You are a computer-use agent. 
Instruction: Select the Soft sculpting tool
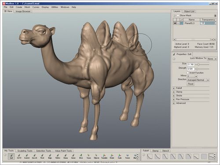coord(11,156)
